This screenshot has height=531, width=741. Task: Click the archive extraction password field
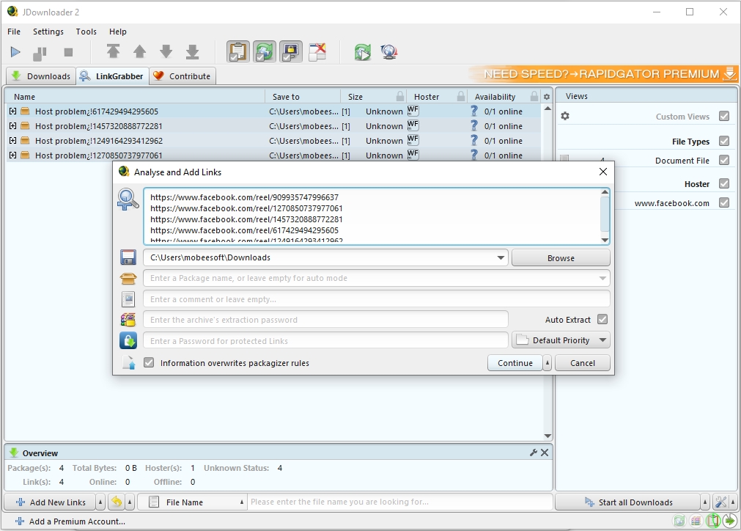[x=325, y=320]
